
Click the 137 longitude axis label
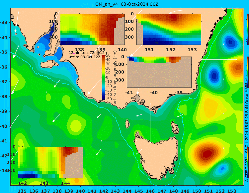pos(45,191)
